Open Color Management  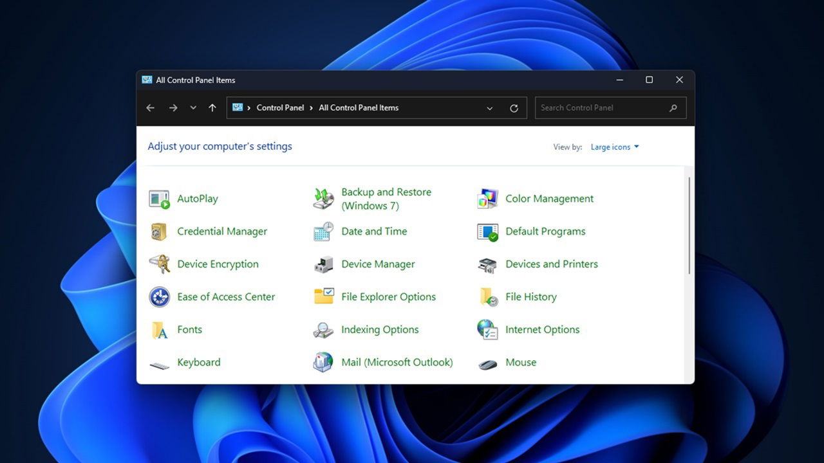click(x=549, y=199)
